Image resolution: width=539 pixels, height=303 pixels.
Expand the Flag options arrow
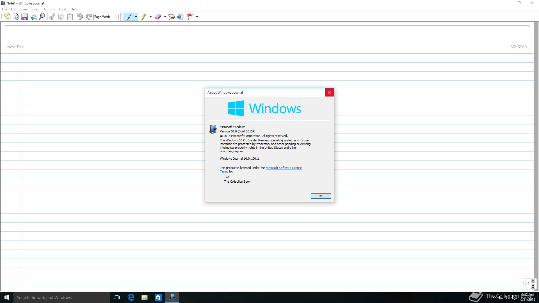(x=197, y=17)
